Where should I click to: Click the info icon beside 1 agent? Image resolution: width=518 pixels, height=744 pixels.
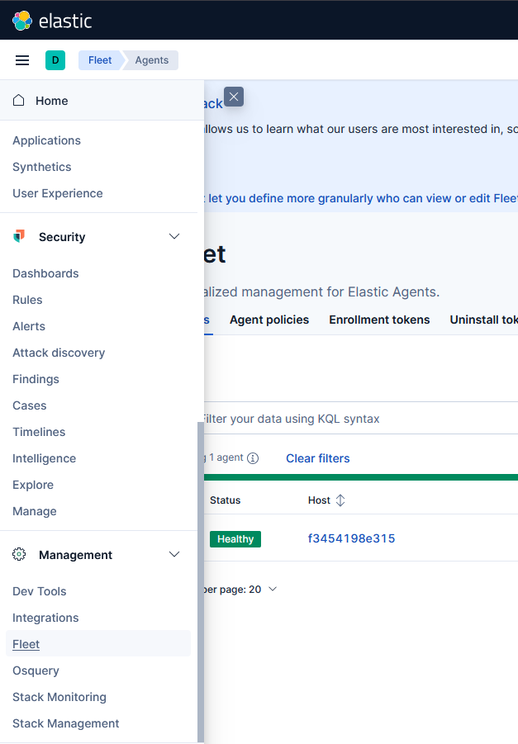click(253, 458)
